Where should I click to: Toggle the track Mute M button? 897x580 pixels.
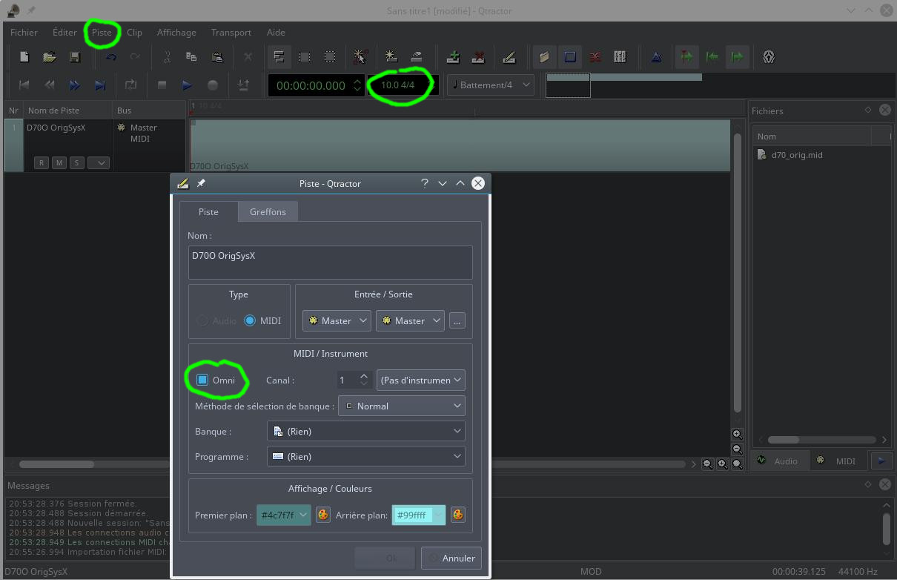point(59,162)
